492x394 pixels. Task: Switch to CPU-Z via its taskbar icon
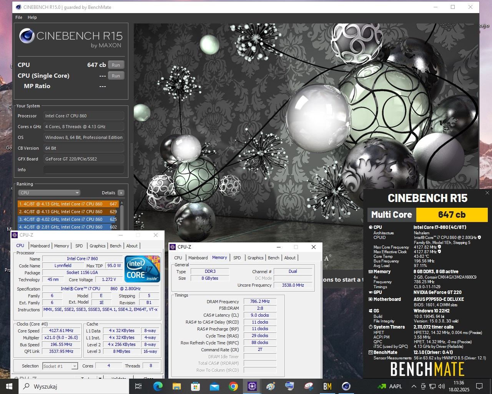pos(252,386)
